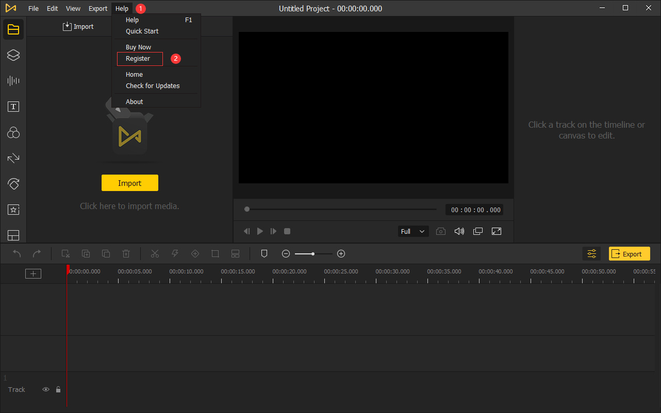Select Check for Updates in the Help menu
The height and width of the screenshot is (413, 661).
153,85
